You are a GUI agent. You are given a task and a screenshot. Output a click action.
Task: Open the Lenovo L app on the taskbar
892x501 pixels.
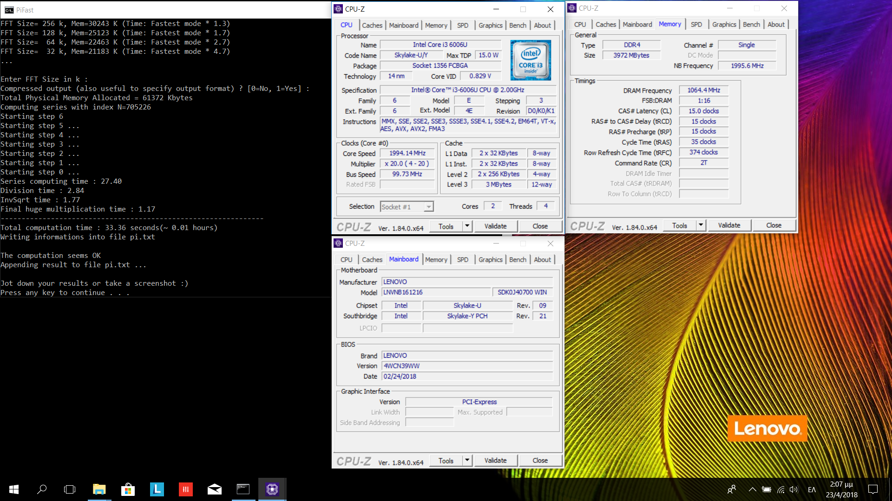point(157,489)
